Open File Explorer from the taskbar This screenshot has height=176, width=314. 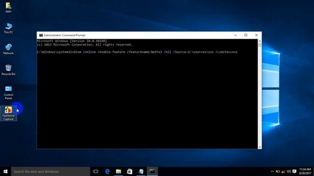coord(119,172)
